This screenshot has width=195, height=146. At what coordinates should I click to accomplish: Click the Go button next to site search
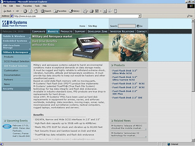[140, 26]
